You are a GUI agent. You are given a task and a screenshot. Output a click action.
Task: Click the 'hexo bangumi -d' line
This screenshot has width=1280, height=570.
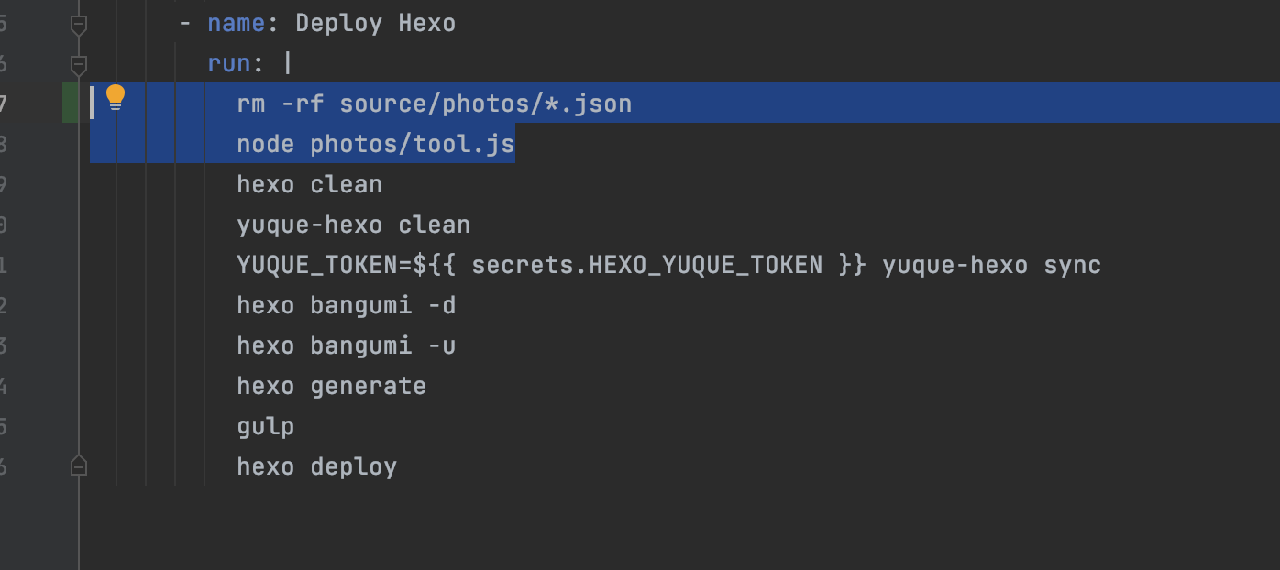[346, 305]
